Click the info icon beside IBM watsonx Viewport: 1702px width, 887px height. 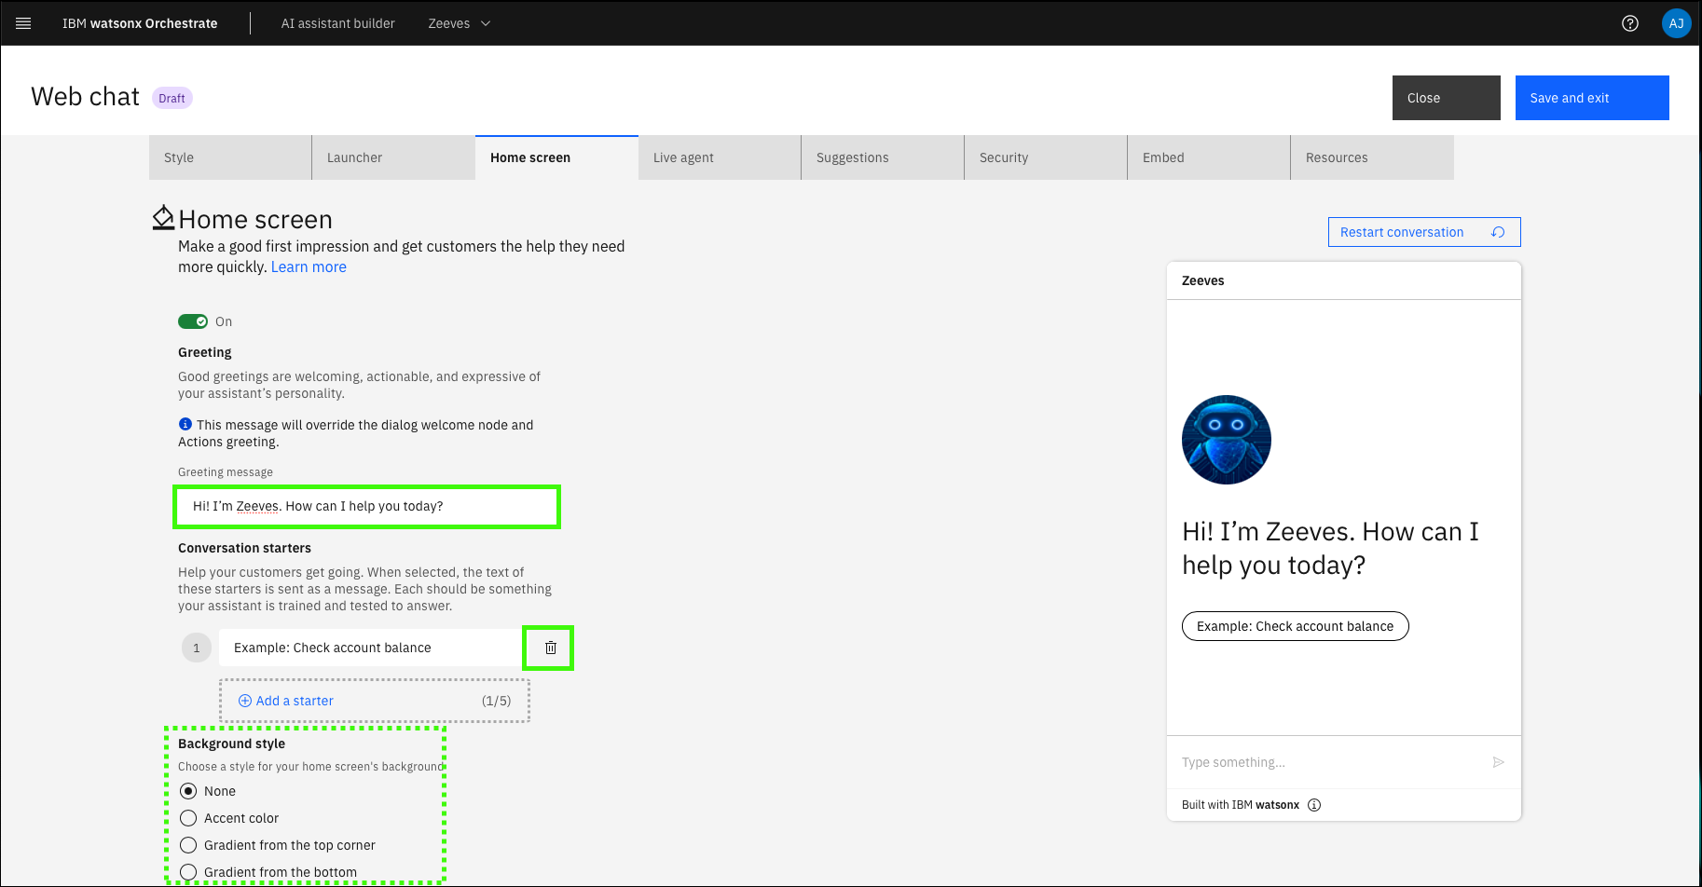(x=1314, y=805)
